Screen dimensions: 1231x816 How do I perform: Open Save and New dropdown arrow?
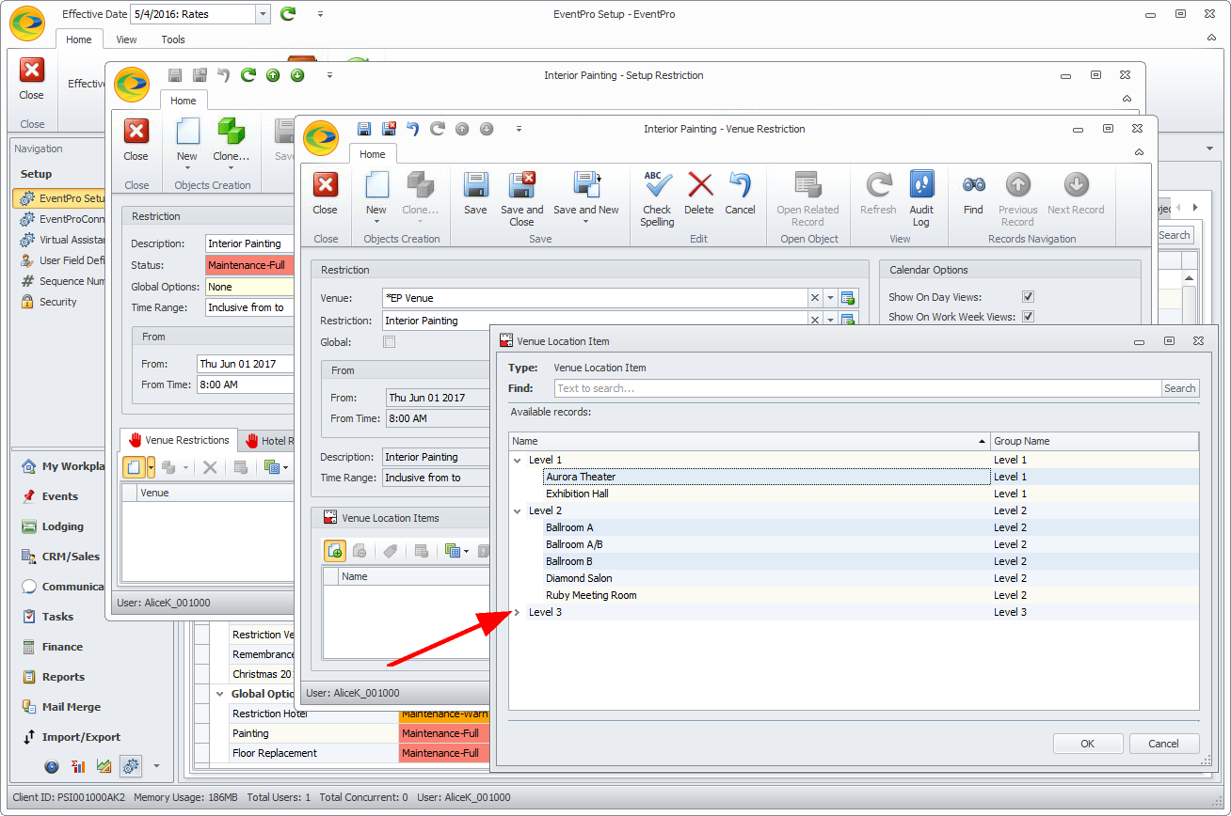(x=585, y=223)
